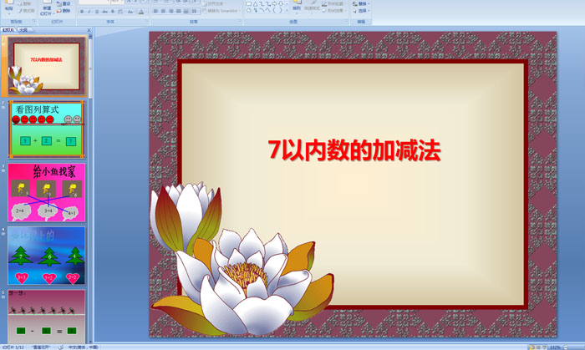This screenshot has width=585, height=350.
Task: Select slide 5 thumbnail with ants
Action: click(47, 316)
